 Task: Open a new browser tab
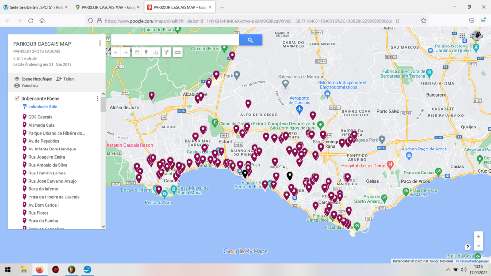(222, 7)
